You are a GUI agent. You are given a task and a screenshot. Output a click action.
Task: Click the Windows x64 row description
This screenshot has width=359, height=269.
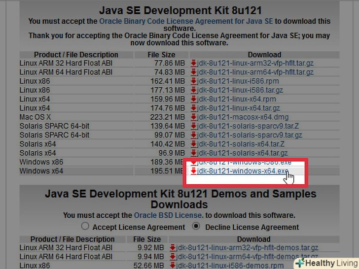[41, 171]
